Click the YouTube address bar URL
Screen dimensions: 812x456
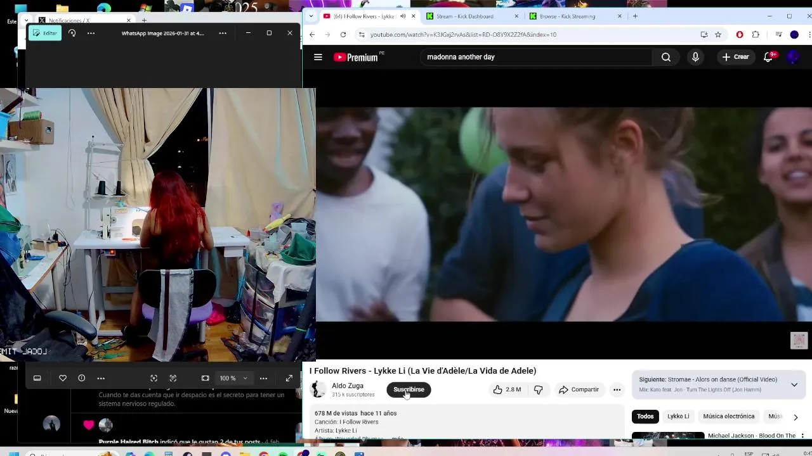click(463, 34)
